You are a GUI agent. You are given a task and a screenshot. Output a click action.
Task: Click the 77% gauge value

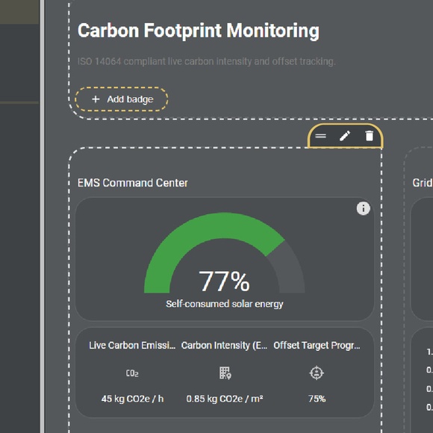[x=224, y=281]
